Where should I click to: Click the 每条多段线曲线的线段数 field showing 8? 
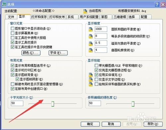pos(101,36)
